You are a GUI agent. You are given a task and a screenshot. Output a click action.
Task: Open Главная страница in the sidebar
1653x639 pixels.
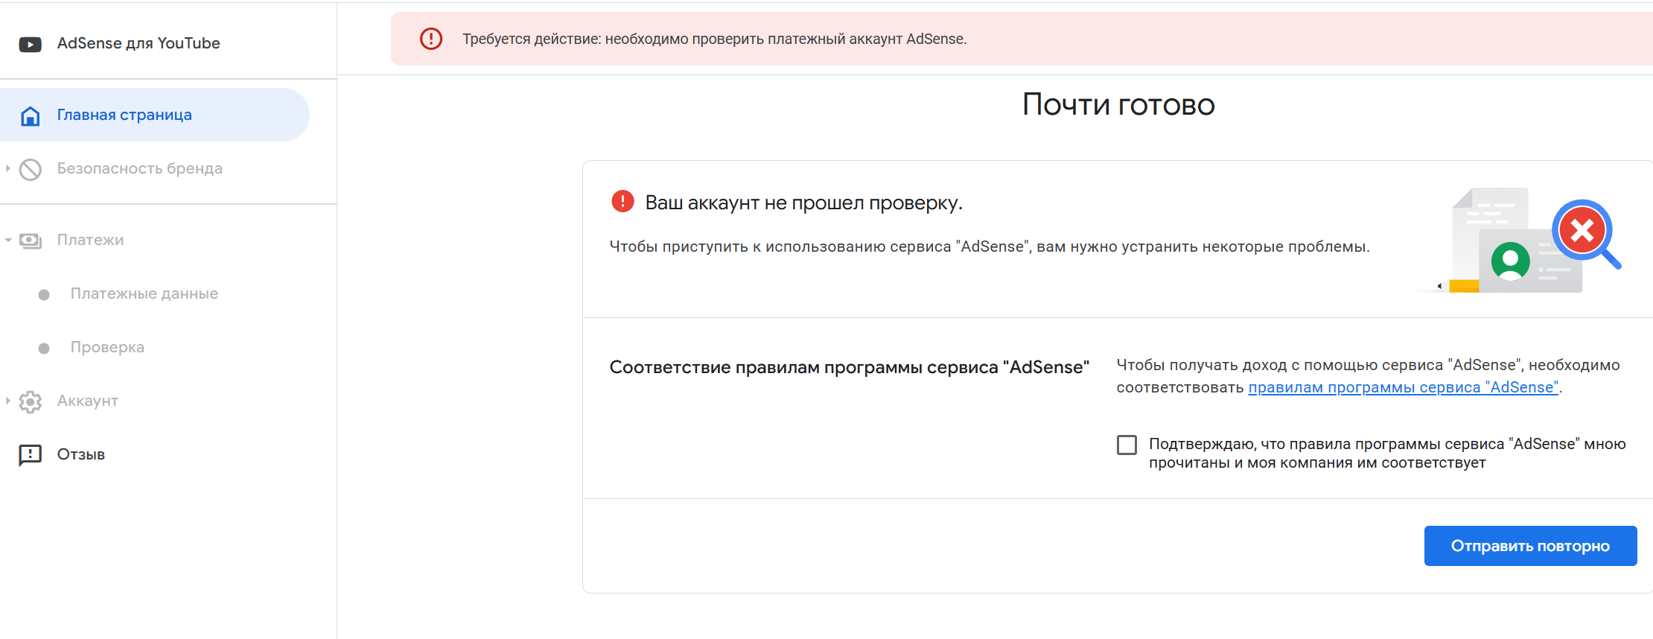(x=154, y=115)
